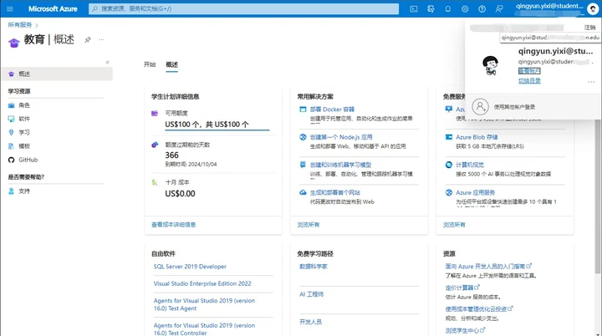
Task: Collapse the left sidebar with the double chevron
Action: (x=108, y=62)
